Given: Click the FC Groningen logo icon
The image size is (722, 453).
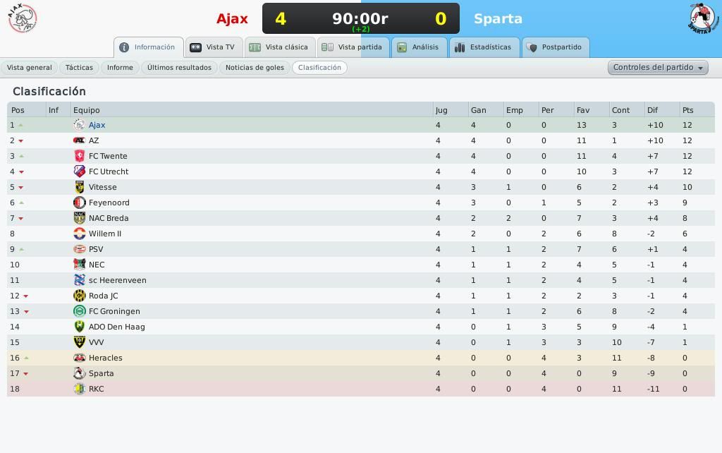Looking at the screenshot, I should [79, 311].
